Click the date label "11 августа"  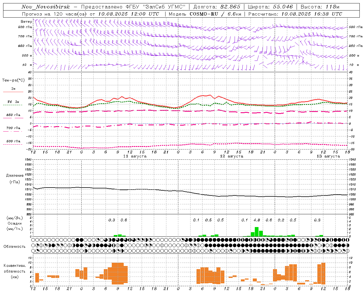135,156
